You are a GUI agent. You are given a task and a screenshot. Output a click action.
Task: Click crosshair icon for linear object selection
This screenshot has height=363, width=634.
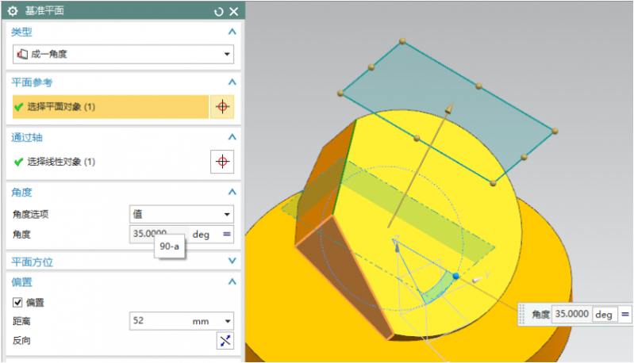click(x=222, y=162)
